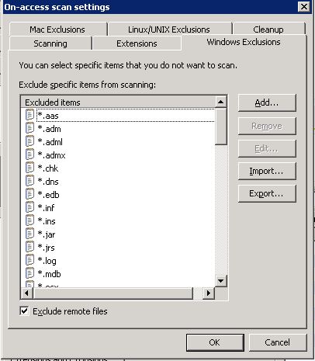
Task: Select the *.edb exclusion entry
Action: click(48, 195)
